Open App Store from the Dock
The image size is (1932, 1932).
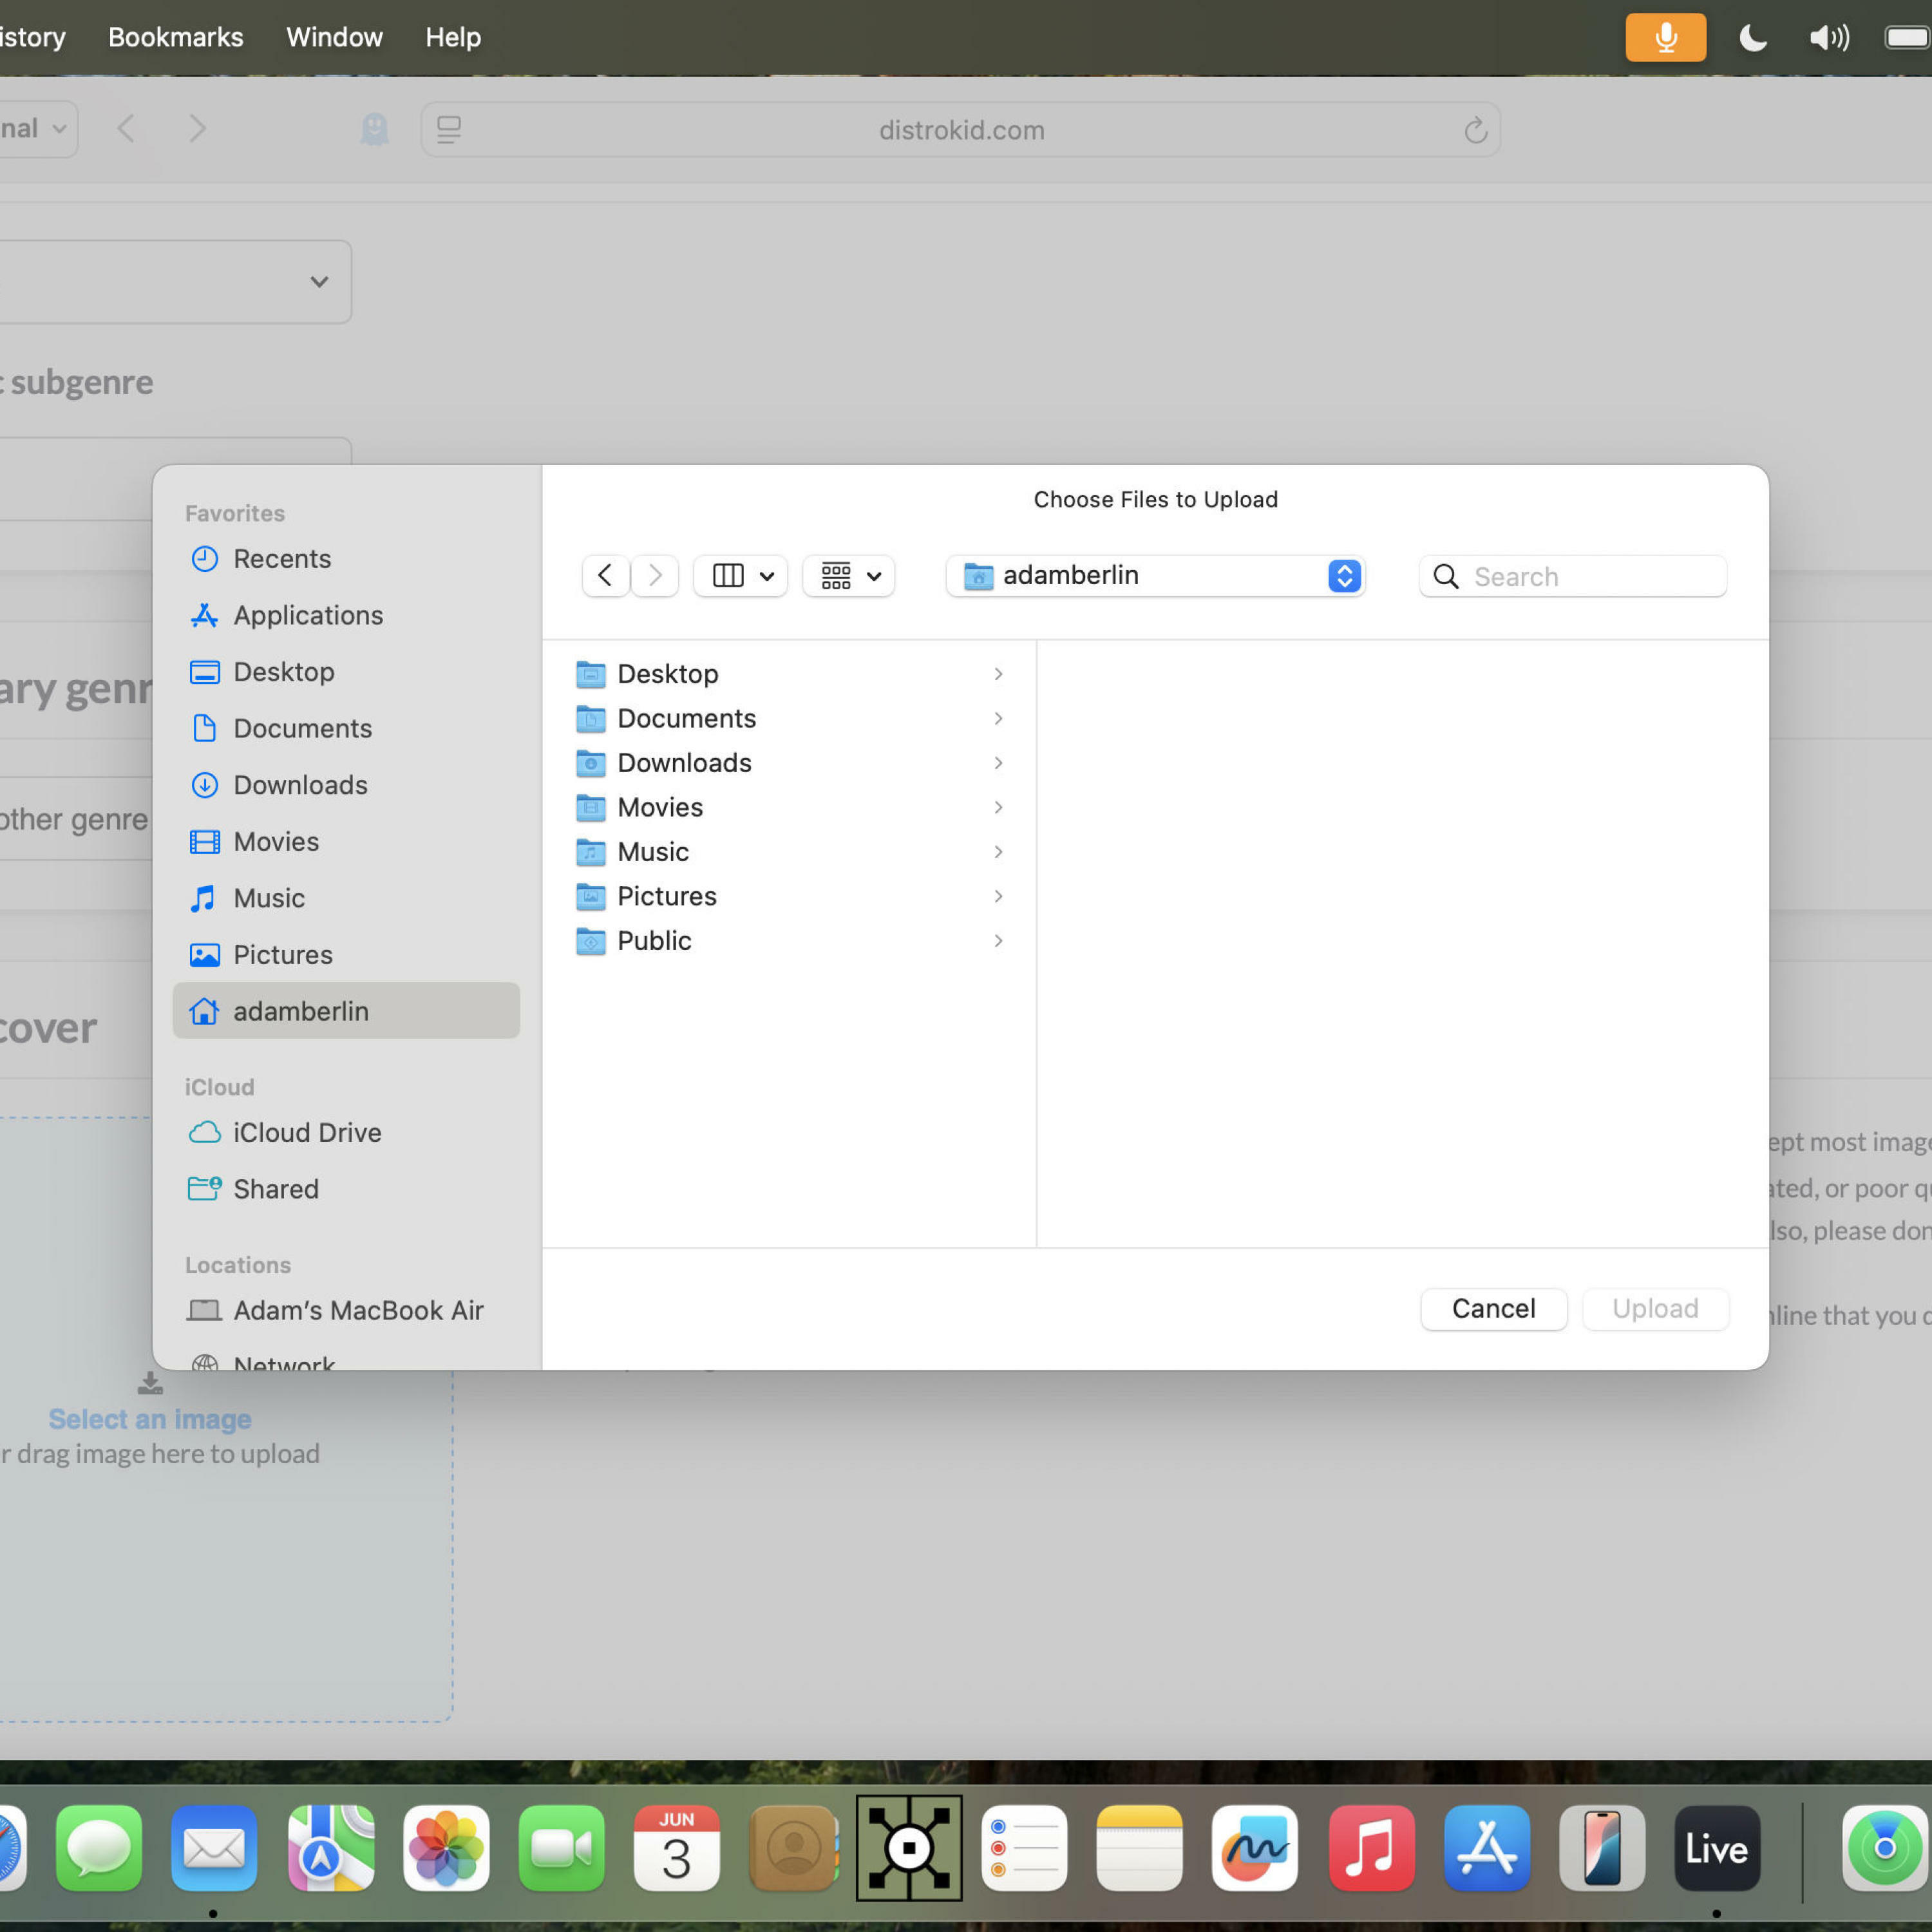pyautogui.click(x=1486, y=1848)
